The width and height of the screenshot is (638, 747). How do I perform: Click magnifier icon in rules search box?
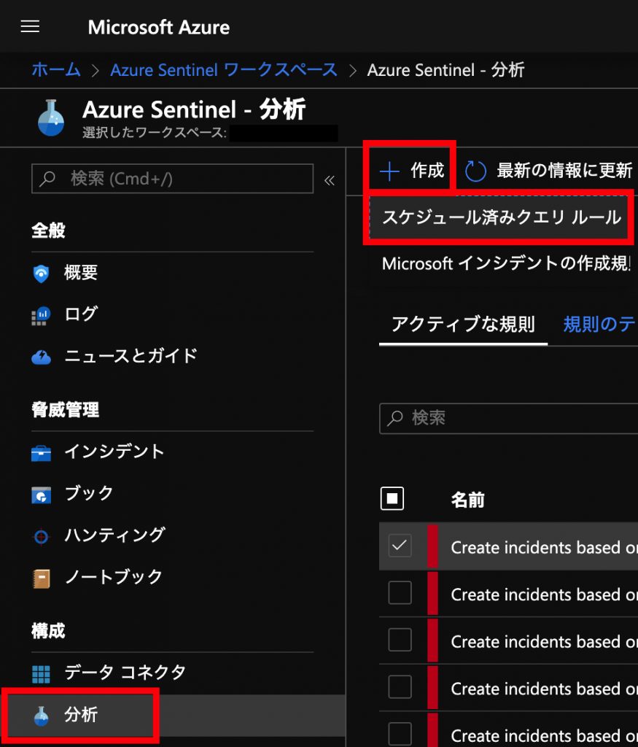tap(394, 418)
